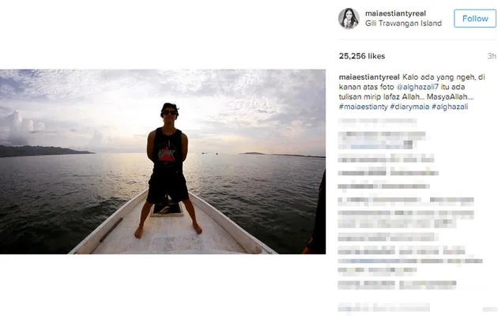Open the blurred more-options icon at bottom right
498x323 pixels.
coord(489,309)
